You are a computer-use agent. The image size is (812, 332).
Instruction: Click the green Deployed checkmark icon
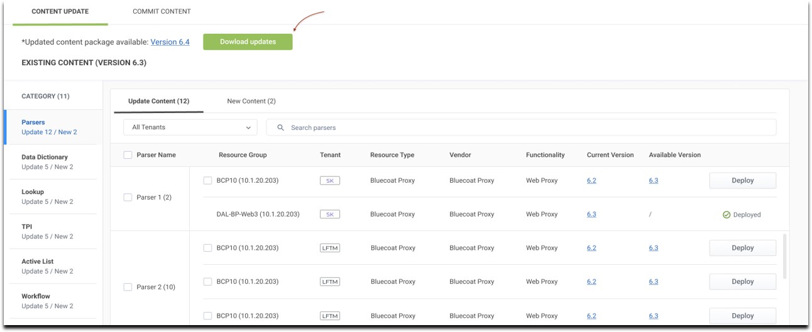(x=727, y=215)
